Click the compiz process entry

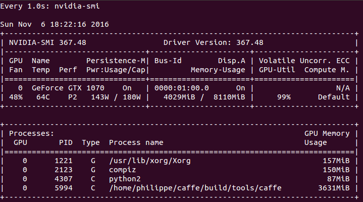[x=123, y=170]
